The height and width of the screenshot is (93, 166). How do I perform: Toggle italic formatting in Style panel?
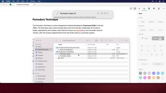pyautogui.click(x=148, y=46)
